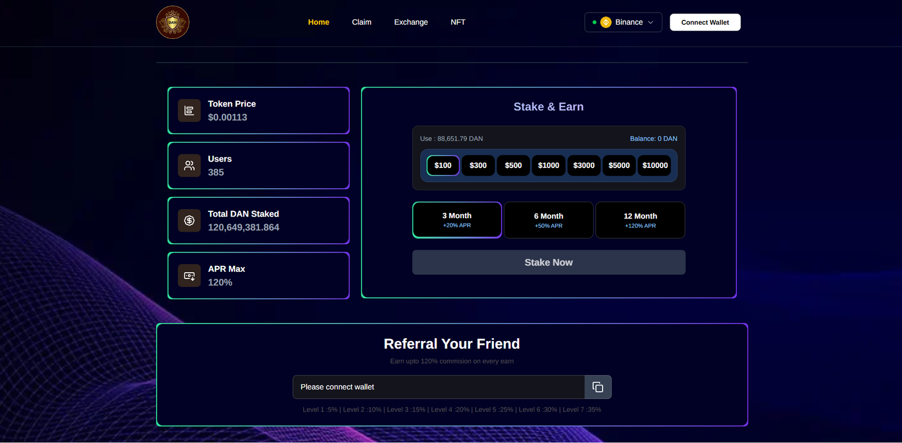Click the referral Level 4 :20% text
Viewport: 902px width, 443px height.
(x=450, y=410)
